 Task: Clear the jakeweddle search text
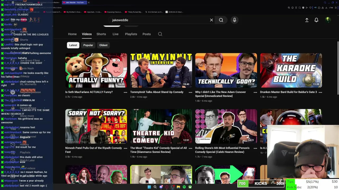[211, 20]
